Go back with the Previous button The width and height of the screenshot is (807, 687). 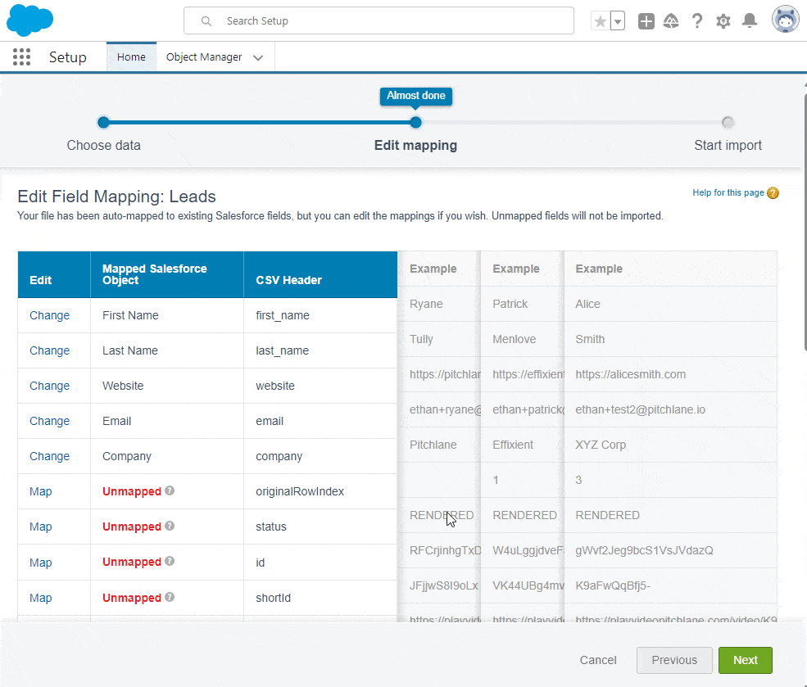point(674,660)
